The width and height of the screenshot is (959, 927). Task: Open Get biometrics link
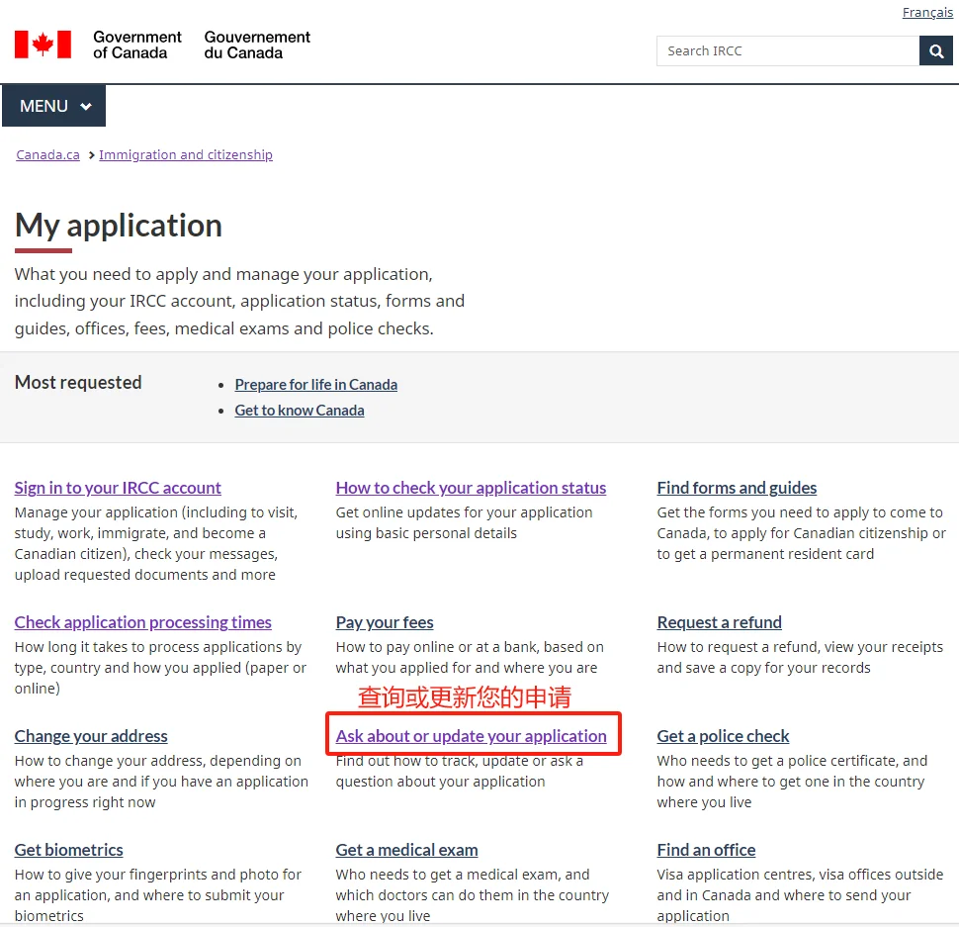tap(68, 849)
